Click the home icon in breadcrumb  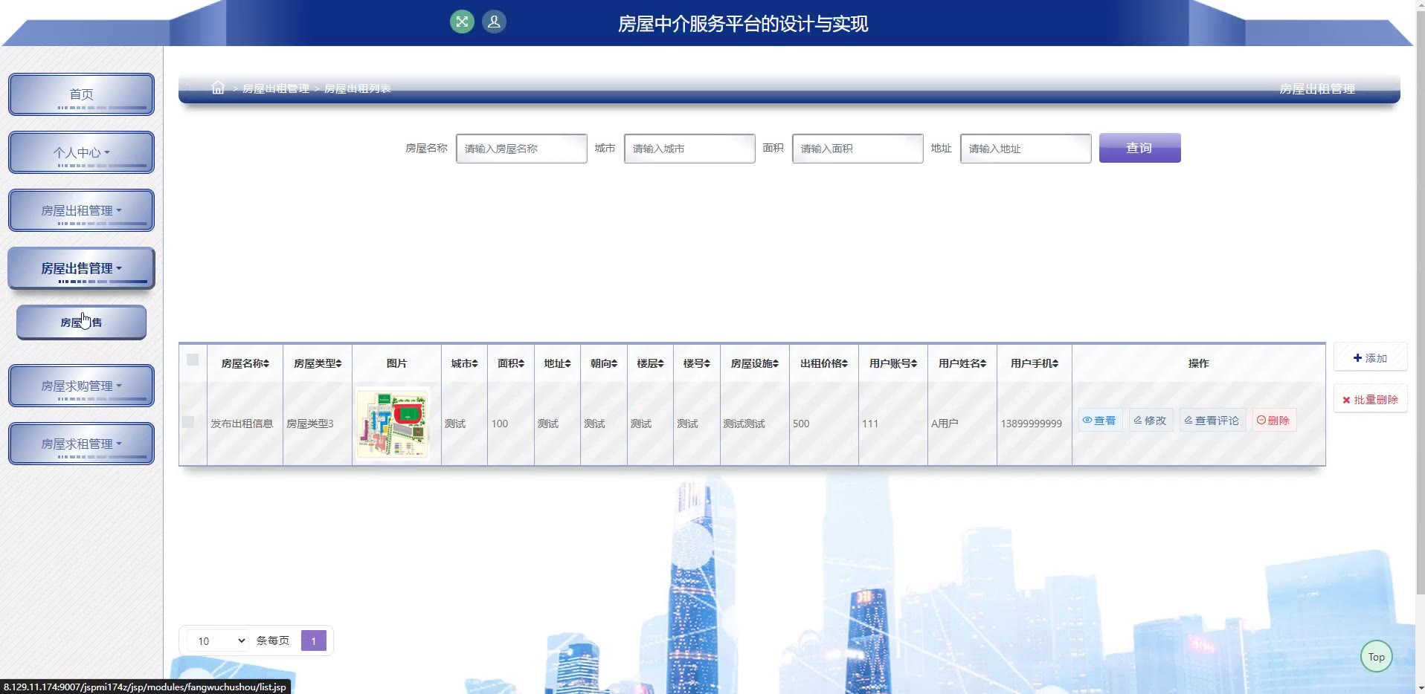(x=218, y=88)
